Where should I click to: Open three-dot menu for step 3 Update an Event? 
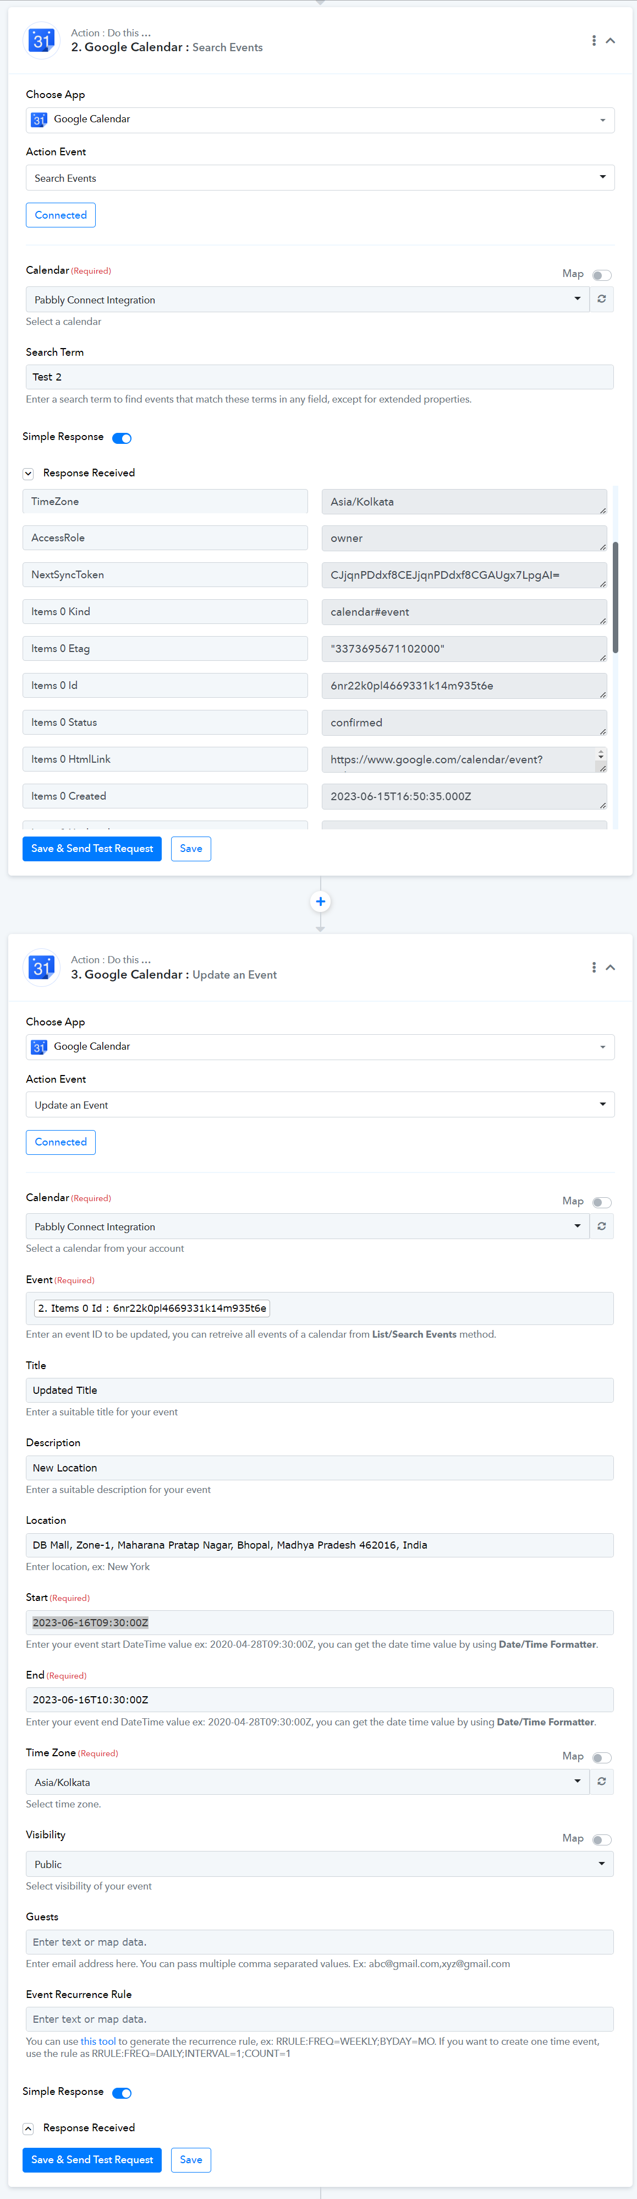594,967
